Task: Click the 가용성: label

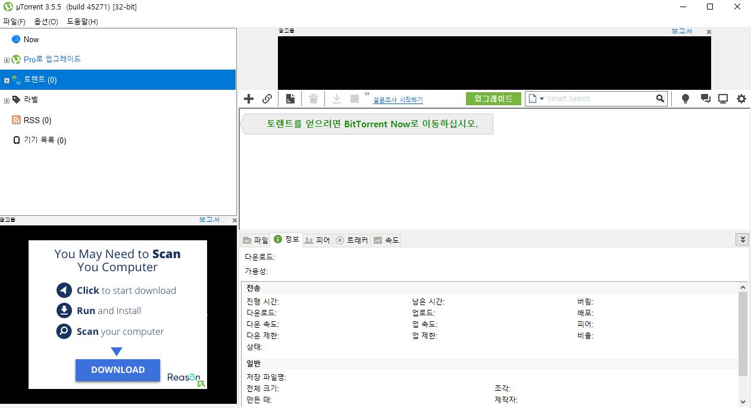Action: point(256,271)
